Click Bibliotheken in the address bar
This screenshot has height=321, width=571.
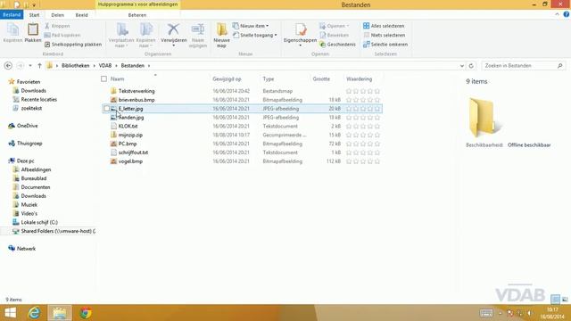coord(75,65)
